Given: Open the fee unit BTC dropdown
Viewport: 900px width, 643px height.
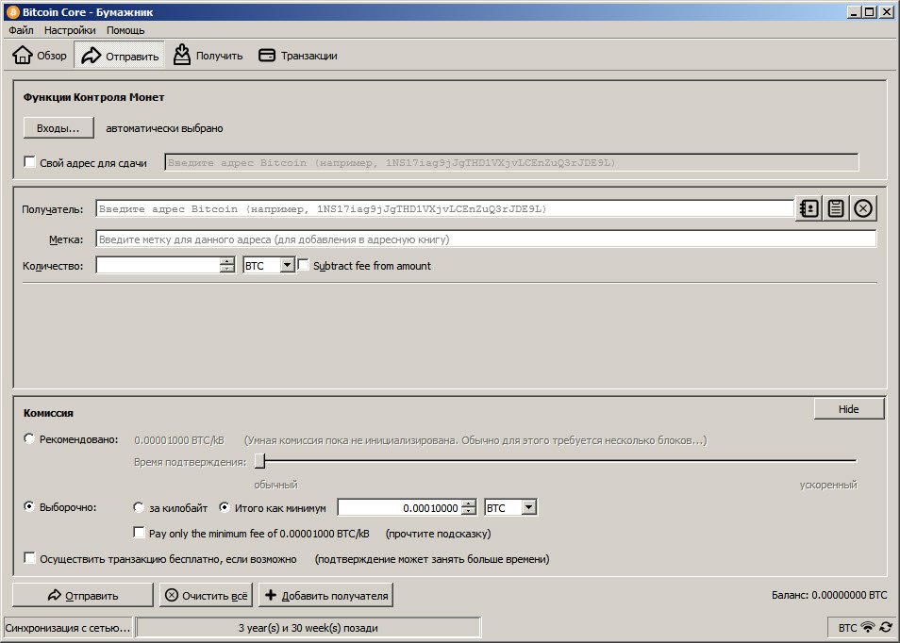Looking at the screenshot, I should point(527,508).
